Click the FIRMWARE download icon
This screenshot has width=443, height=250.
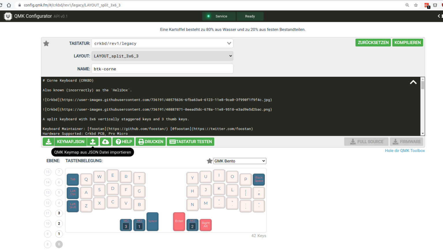406,142
